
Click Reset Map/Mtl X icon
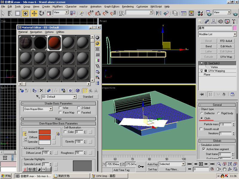tap(41, 91)
